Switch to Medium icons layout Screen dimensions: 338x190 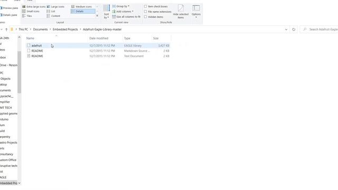(x=81, y=7)
